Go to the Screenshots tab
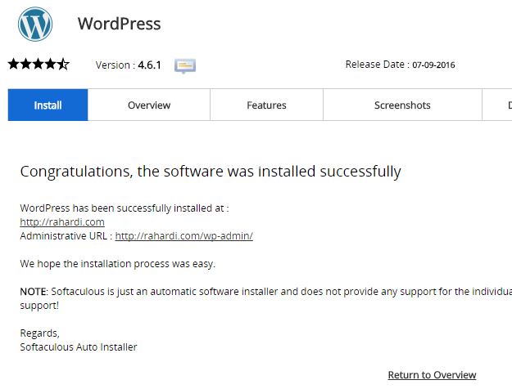 pos(402,105)
